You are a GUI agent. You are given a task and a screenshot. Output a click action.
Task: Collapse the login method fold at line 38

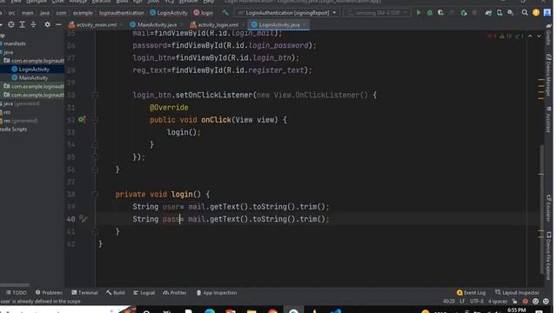click(x=95, y=194)
